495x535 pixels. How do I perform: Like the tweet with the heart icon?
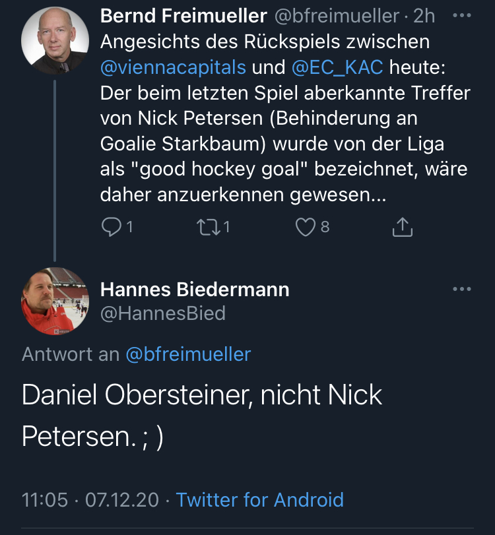(x=306, y=228)
